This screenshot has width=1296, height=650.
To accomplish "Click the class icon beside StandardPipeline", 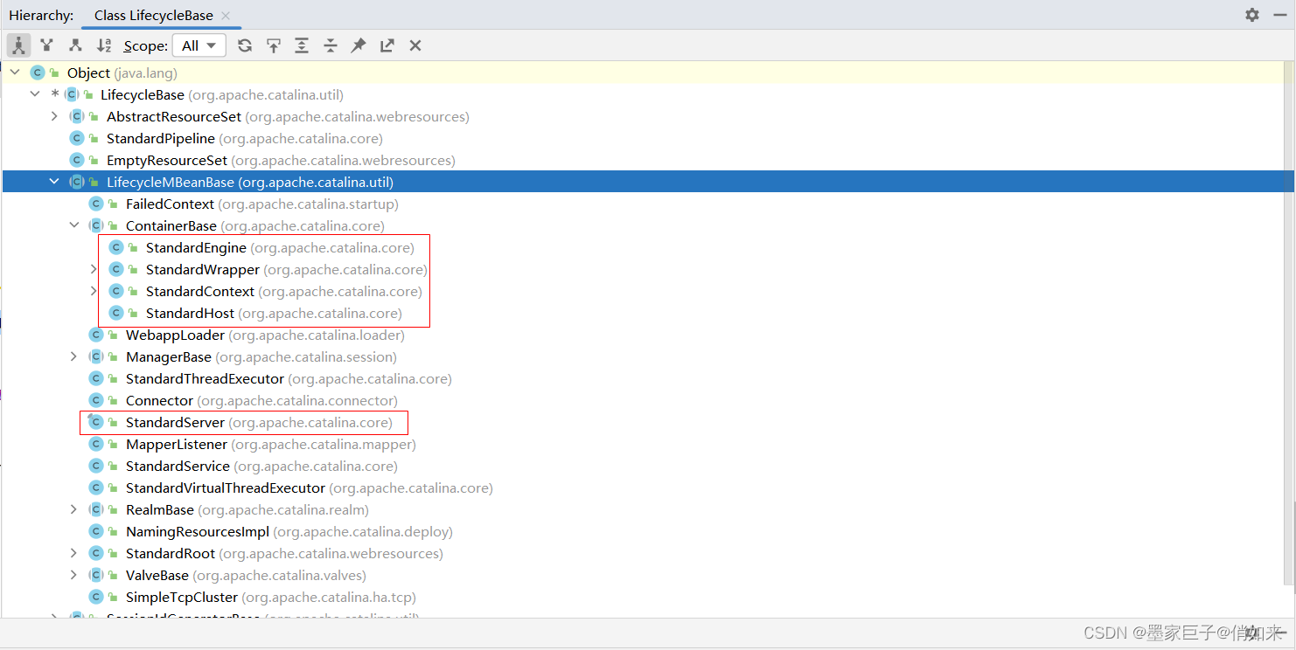I will 77,138.
